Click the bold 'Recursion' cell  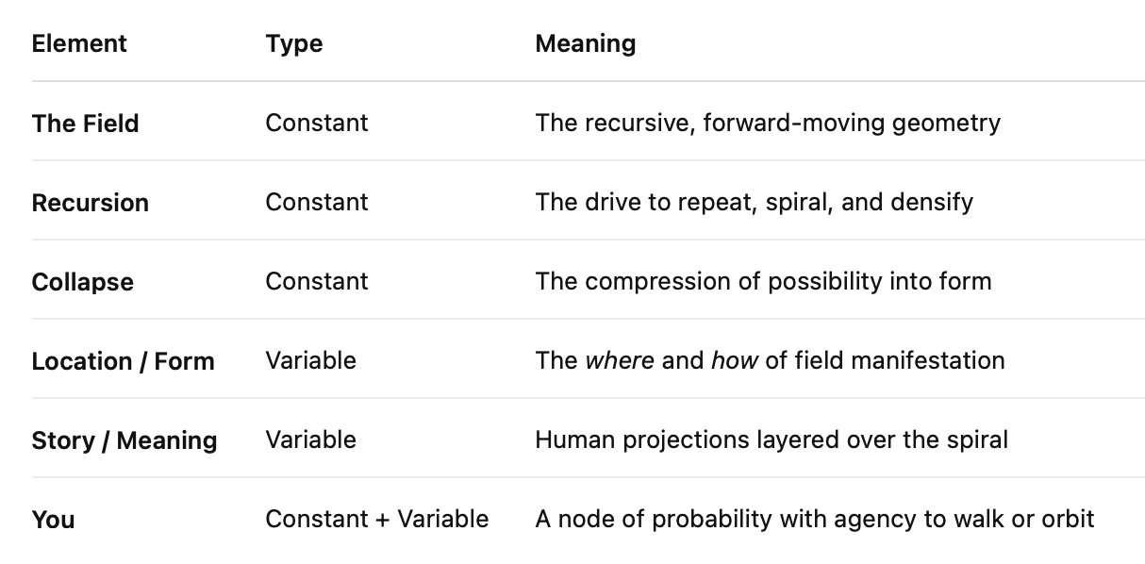[x=90, y=203]
